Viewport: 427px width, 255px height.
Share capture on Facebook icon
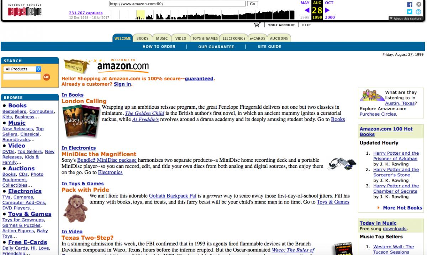click(410, 5)
